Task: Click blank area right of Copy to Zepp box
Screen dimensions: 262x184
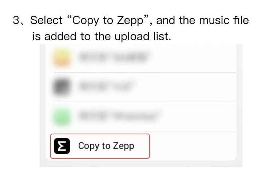Action: (192, 146)
